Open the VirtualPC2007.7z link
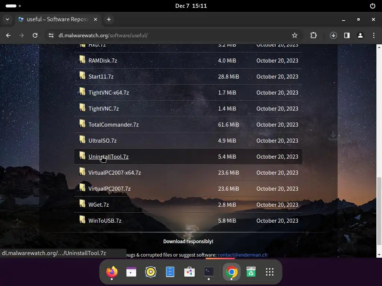The width and height of the screenshot is (382, 286). click(x=109, y=189)
